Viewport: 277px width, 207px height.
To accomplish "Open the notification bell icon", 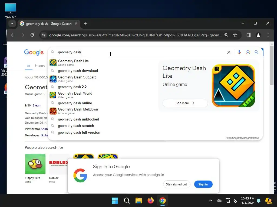I will (x=259, y=201).
